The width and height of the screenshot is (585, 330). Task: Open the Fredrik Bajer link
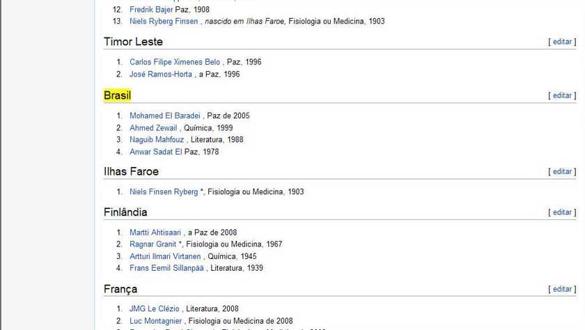[x=151, y=9]
